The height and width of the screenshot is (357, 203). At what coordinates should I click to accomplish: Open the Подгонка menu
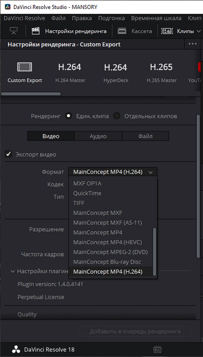coord(112,18)
